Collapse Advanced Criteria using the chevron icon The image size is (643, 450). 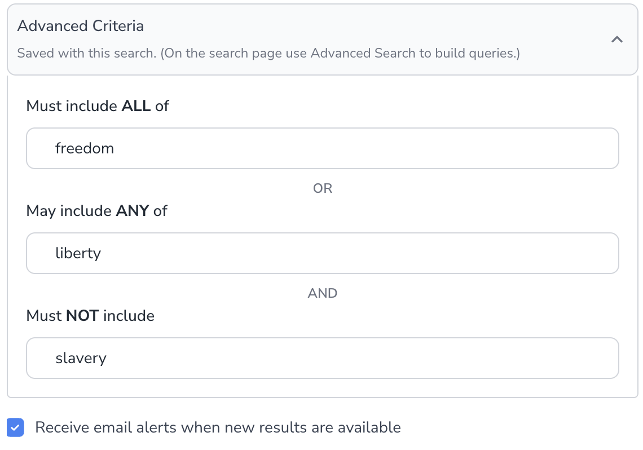tap(617, 39)
